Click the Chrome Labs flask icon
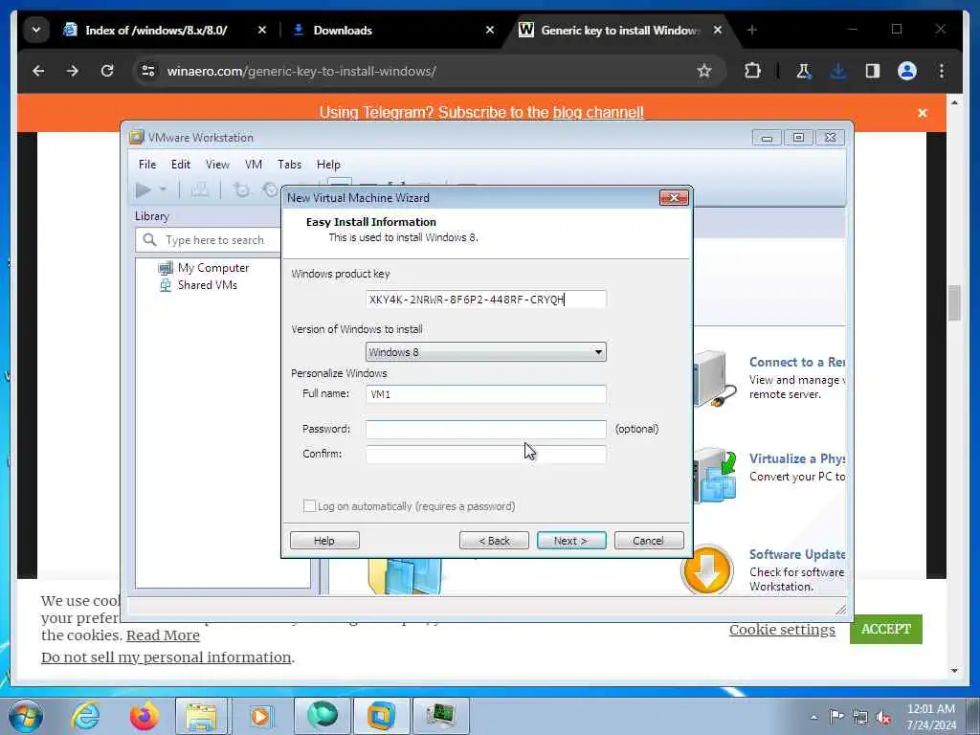Image resolution: width=980 pixels, height=735 pixels. point(803,71)
